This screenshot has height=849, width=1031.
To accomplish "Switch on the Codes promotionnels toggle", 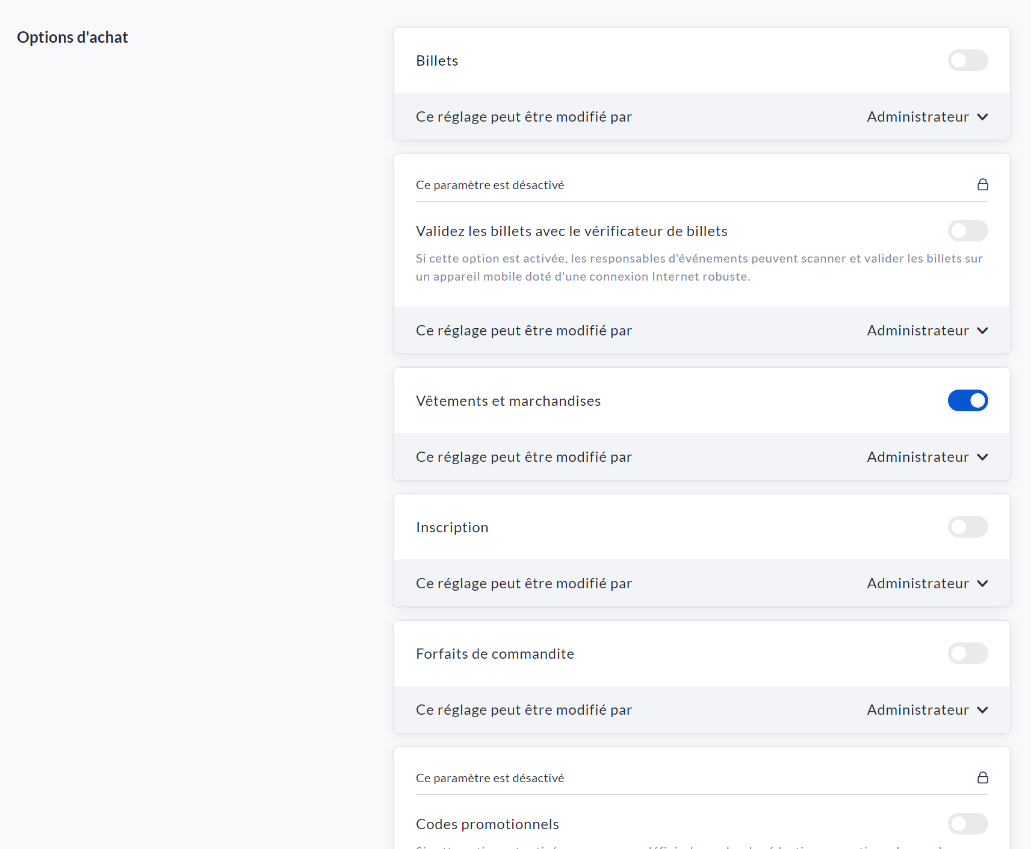I will click(x=967, y=824).
